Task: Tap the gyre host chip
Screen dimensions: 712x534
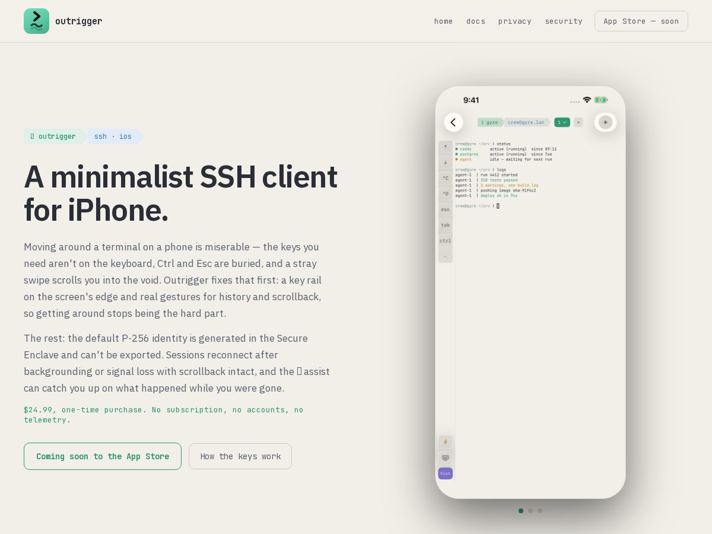Action: 491,122
